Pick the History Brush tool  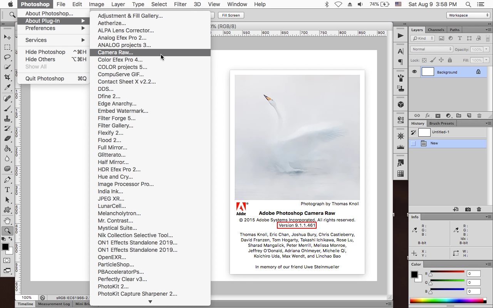(x=7, y=129)
